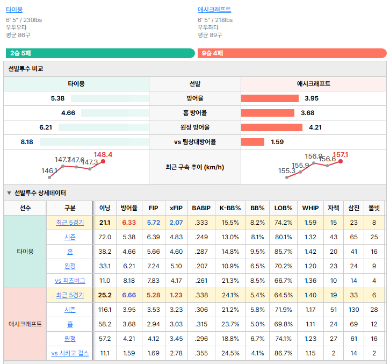Click the K-BB% column header

click(x=230, y=208)
